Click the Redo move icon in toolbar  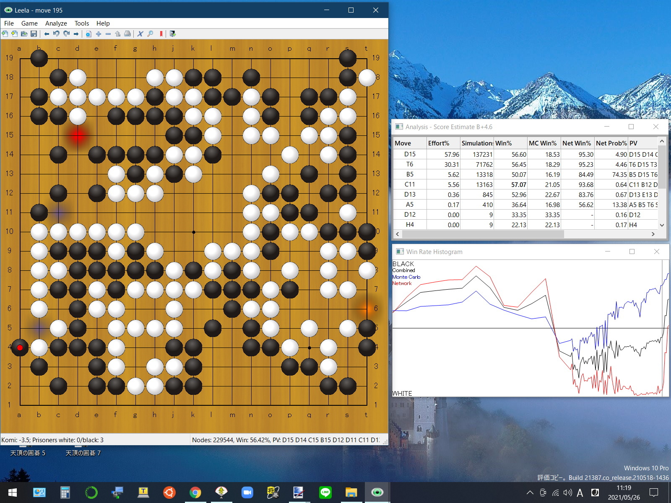66,34
